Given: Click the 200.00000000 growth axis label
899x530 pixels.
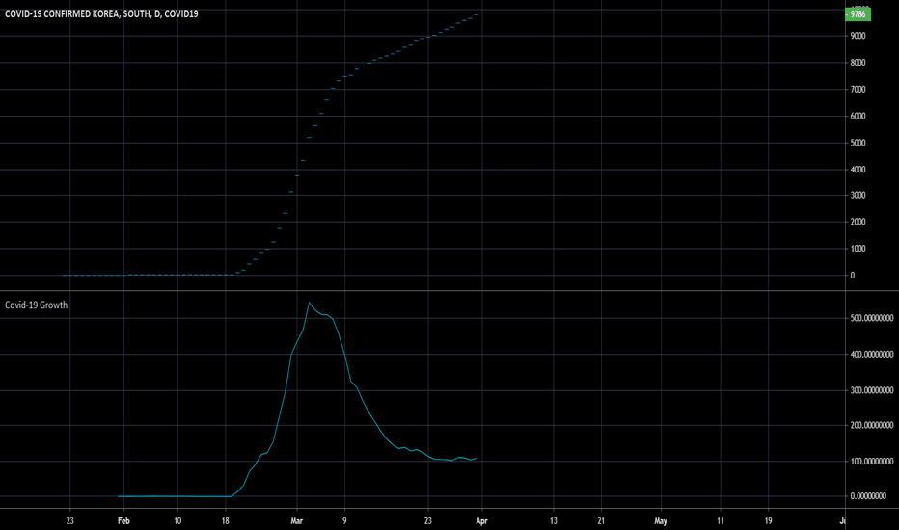Looking at the screenshot, I should coord(871,425).
